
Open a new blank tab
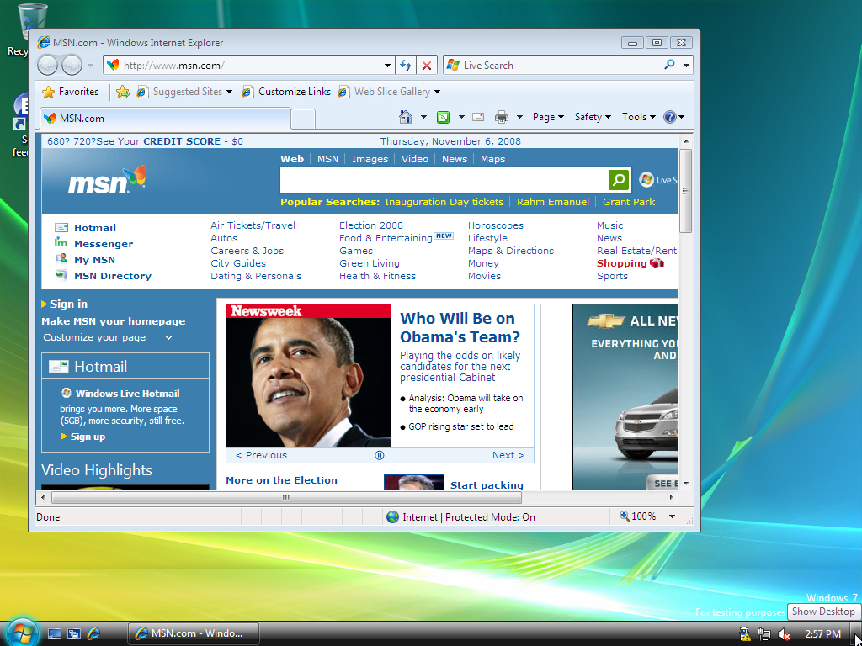point(303,119)
